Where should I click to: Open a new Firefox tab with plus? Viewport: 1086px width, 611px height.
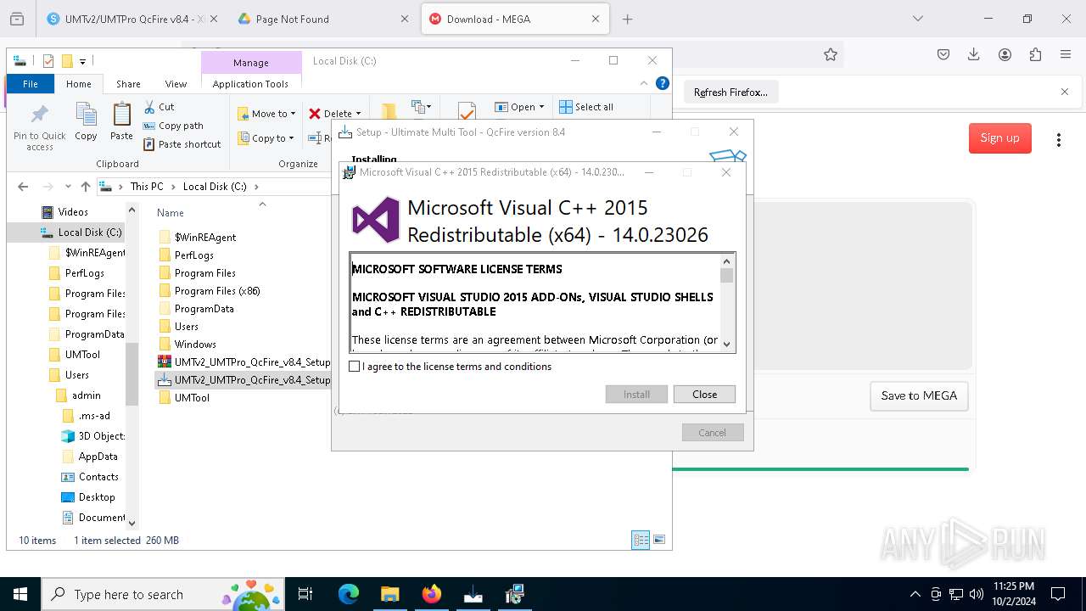pyautogui.click(x=628, y=19)
